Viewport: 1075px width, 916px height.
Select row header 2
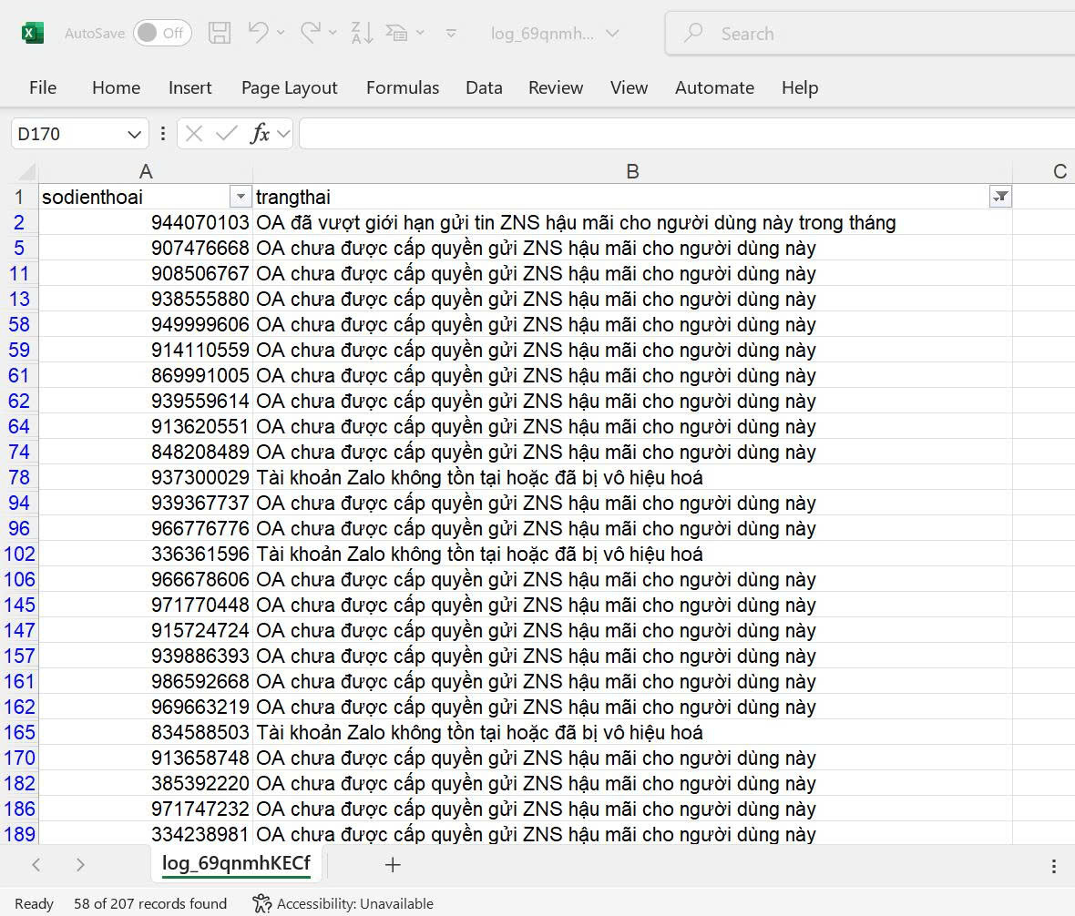19,223
